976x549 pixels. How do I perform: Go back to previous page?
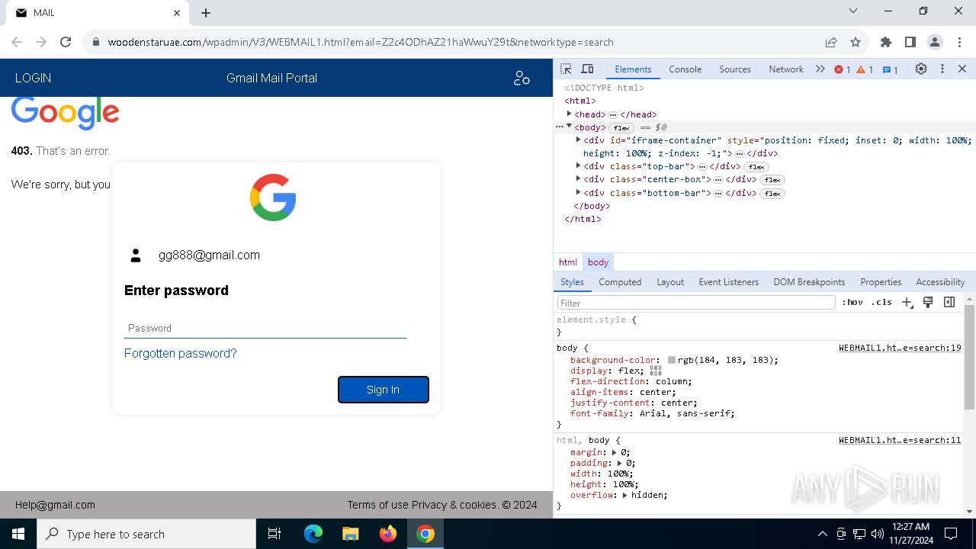point(17,42)
